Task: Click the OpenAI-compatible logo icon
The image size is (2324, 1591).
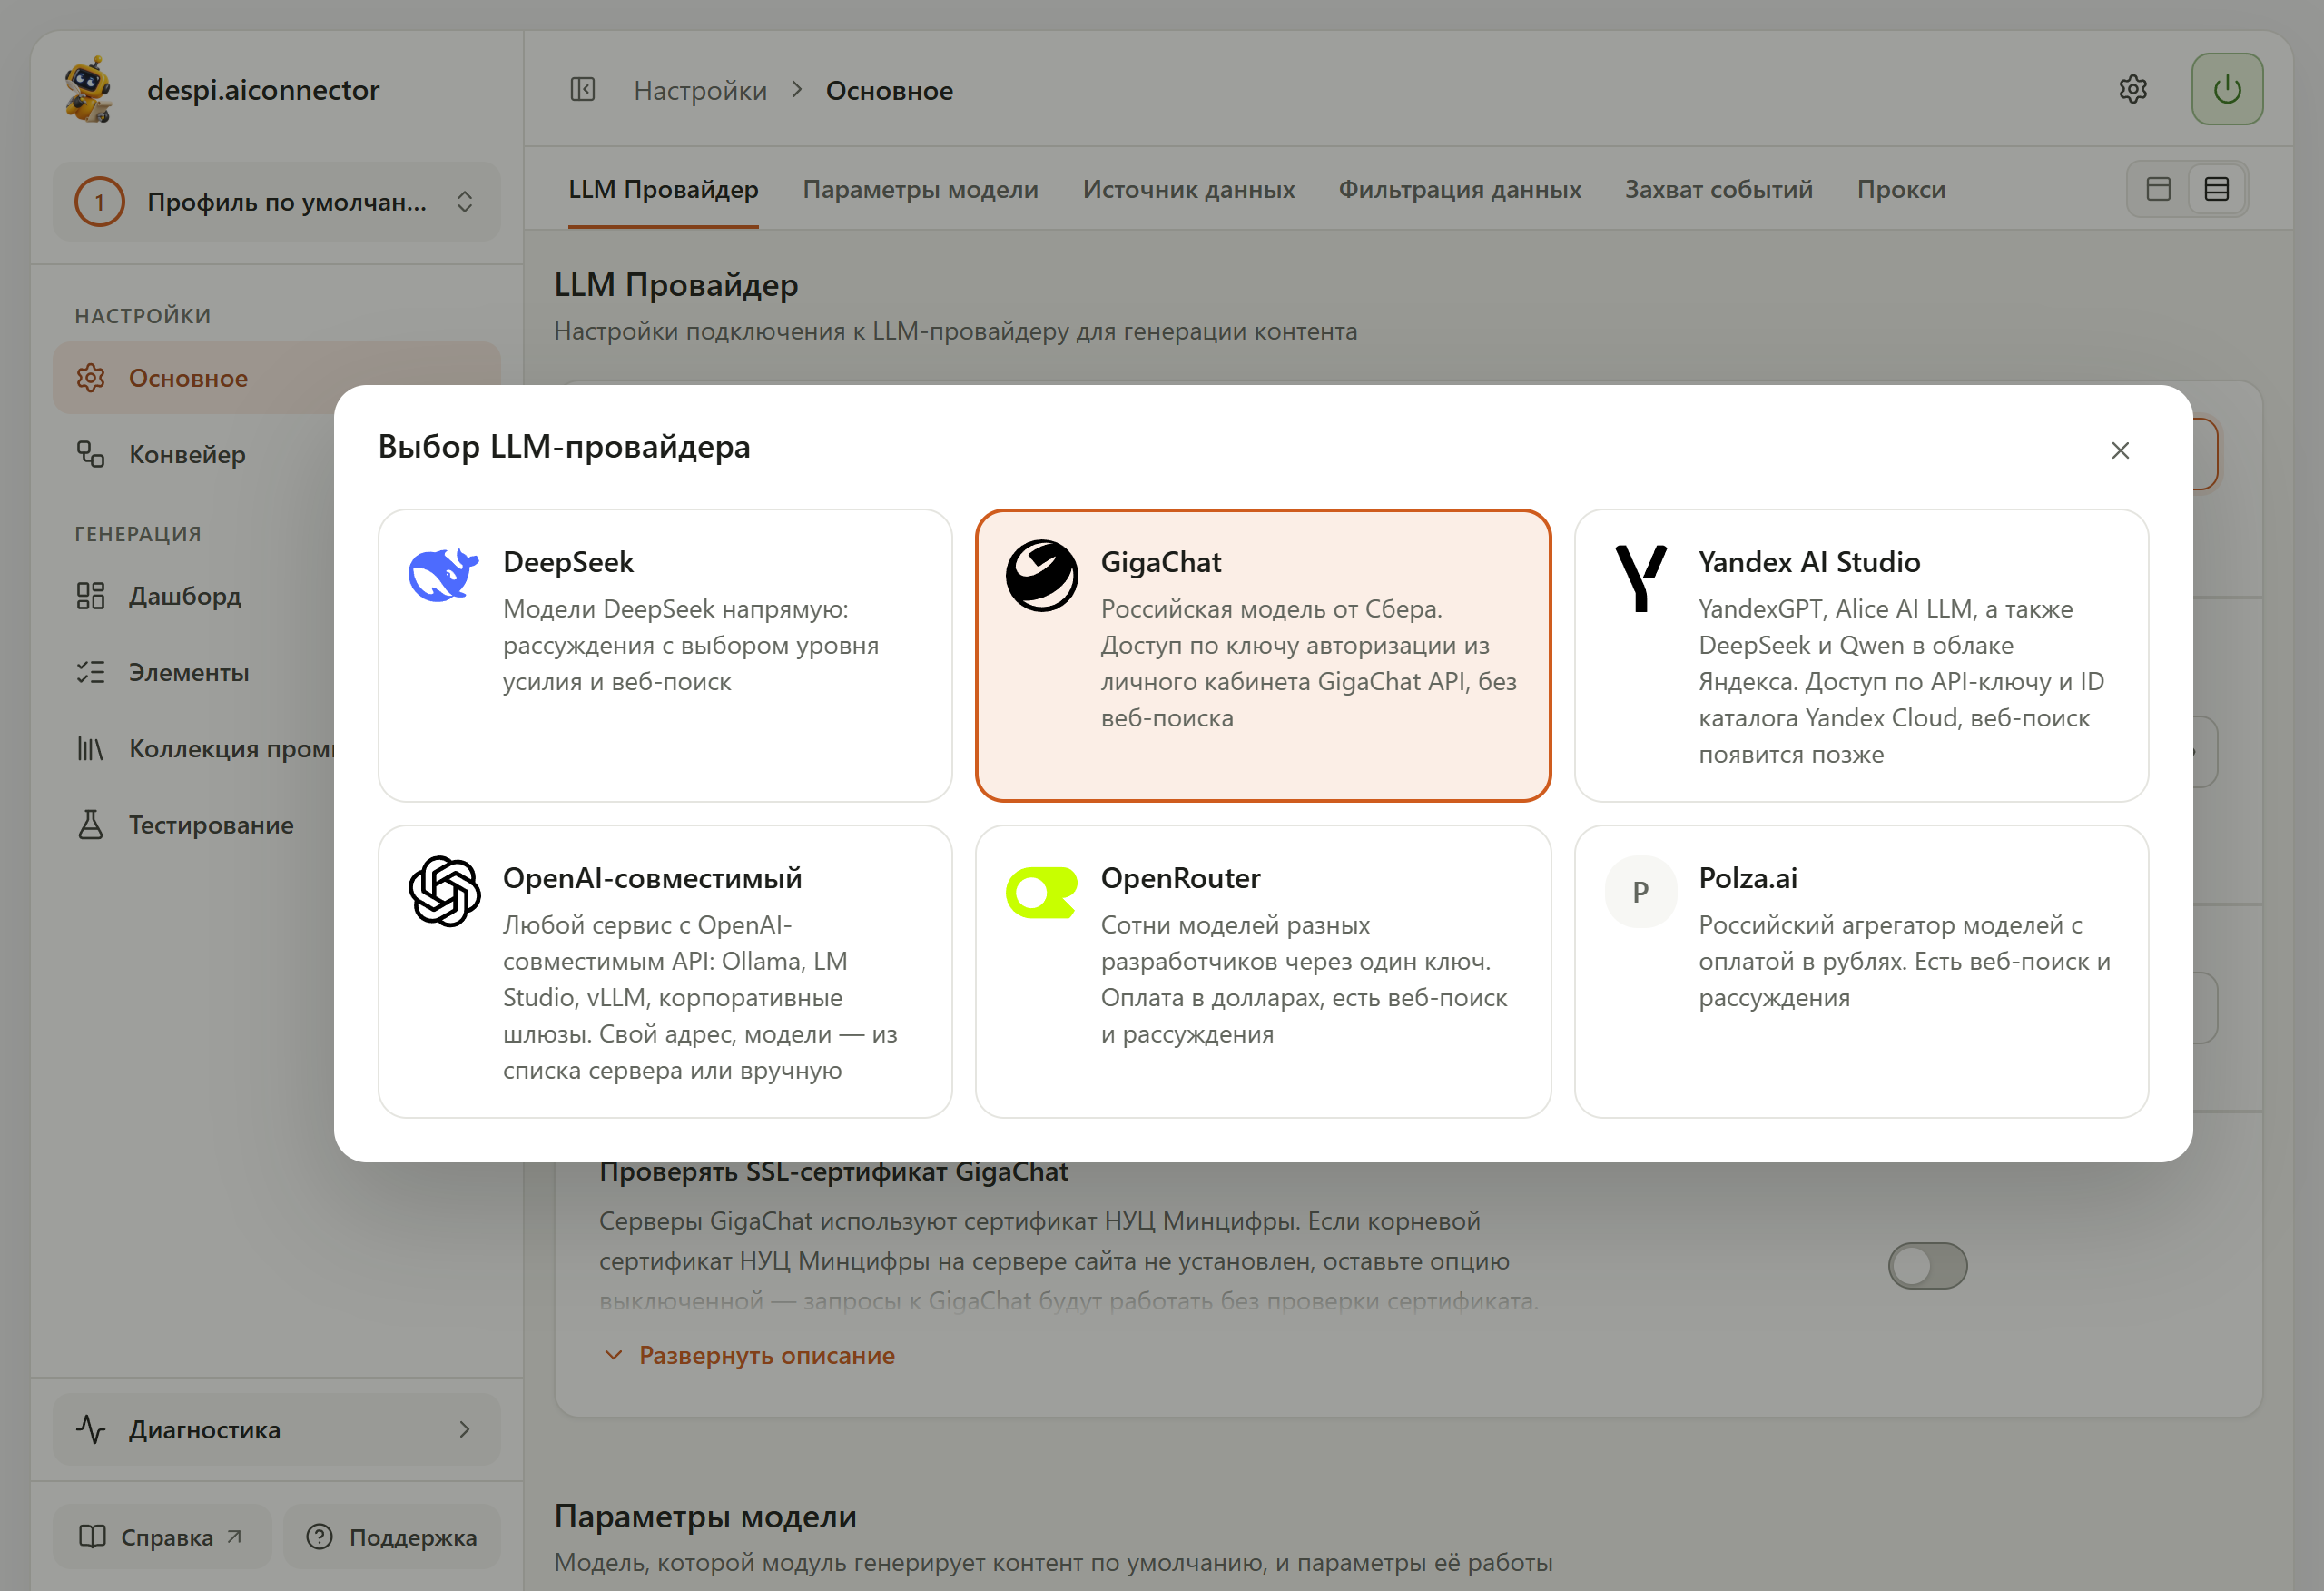Action: point(443,891)
